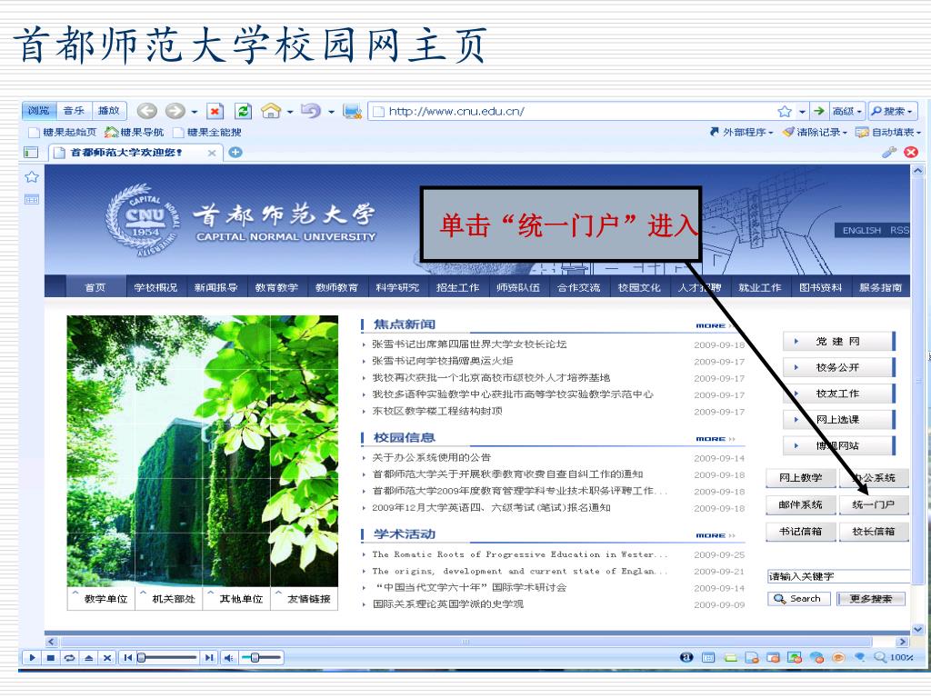The width and height of the screenshot is (931, 698).
Task: Click the black round icon in status bar
Action: (x=686, y=657)
